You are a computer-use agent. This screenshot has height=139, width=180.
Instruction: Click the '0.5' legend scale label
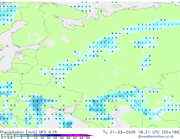10,138
